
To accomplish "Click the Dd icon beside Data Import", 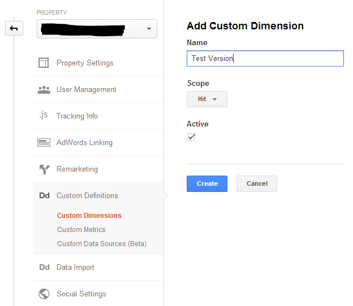I will 44,268.
